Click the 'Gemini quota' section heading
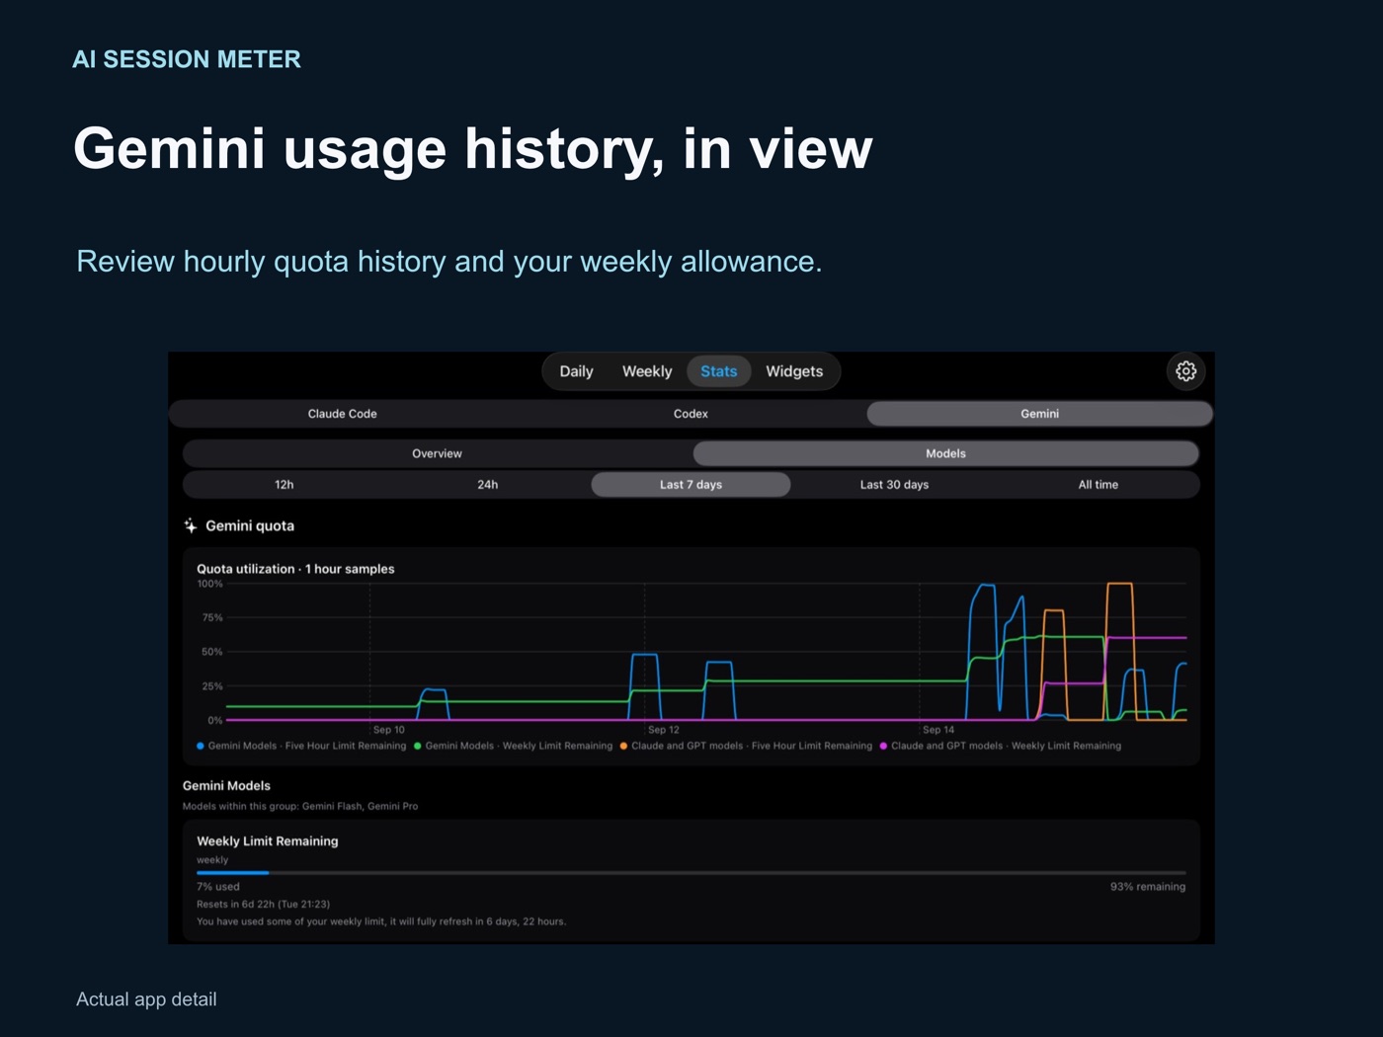 click(250, 525)
